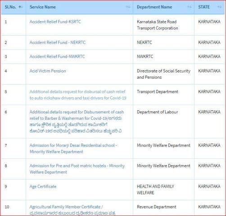Open Accident Relief Fund-NWKRTC link

pyautogui.click(x=57, y=57)
